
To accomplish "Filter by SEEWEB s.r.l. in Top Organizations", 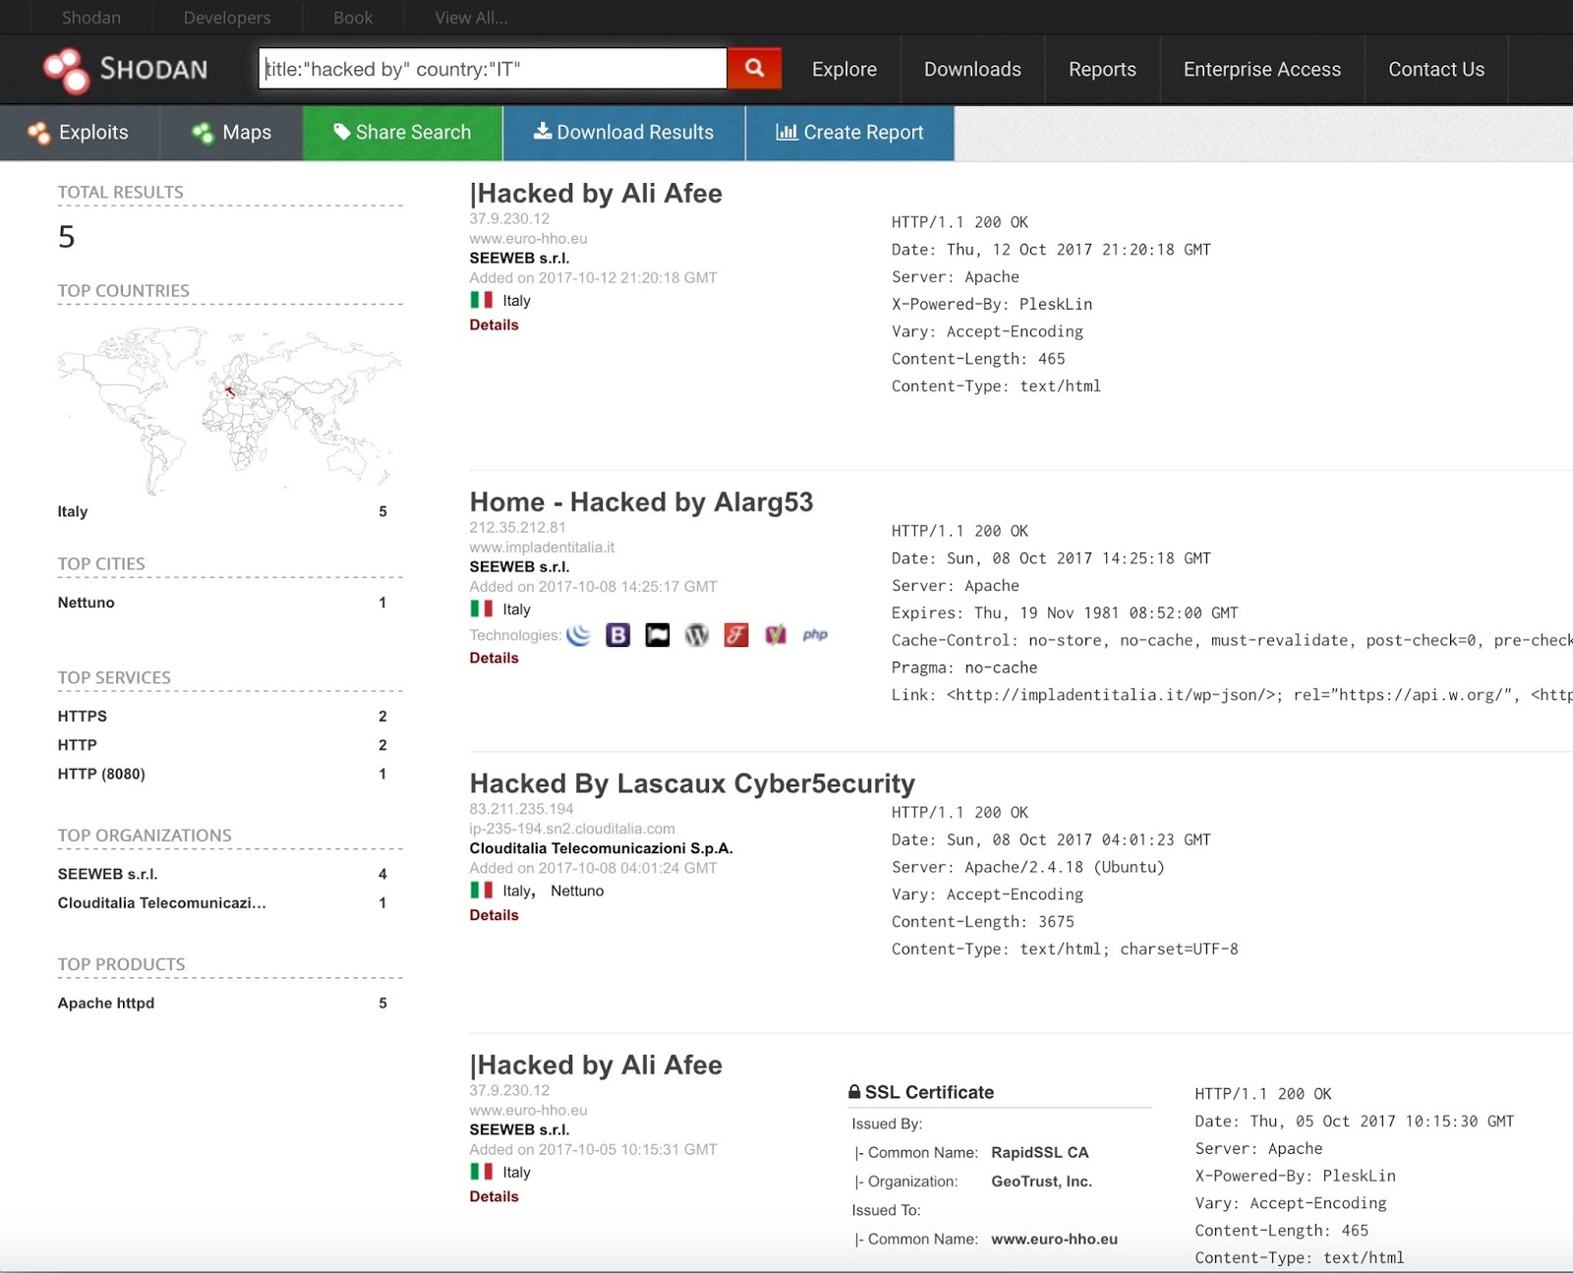I will coord(107,874).
